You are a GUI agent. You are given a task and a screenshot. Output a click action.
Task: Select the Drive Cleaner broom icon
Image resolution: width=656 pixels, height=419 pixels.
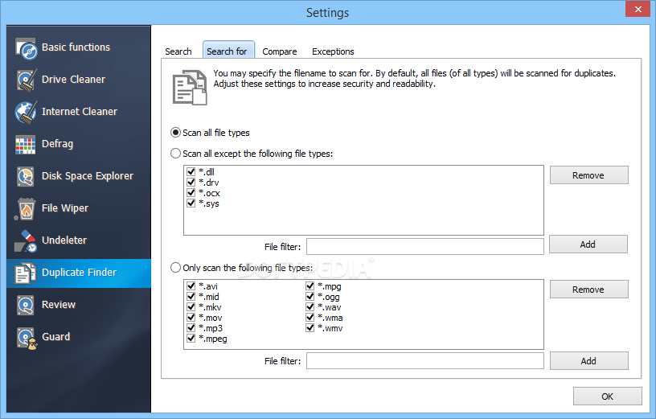tap(26, 80)
